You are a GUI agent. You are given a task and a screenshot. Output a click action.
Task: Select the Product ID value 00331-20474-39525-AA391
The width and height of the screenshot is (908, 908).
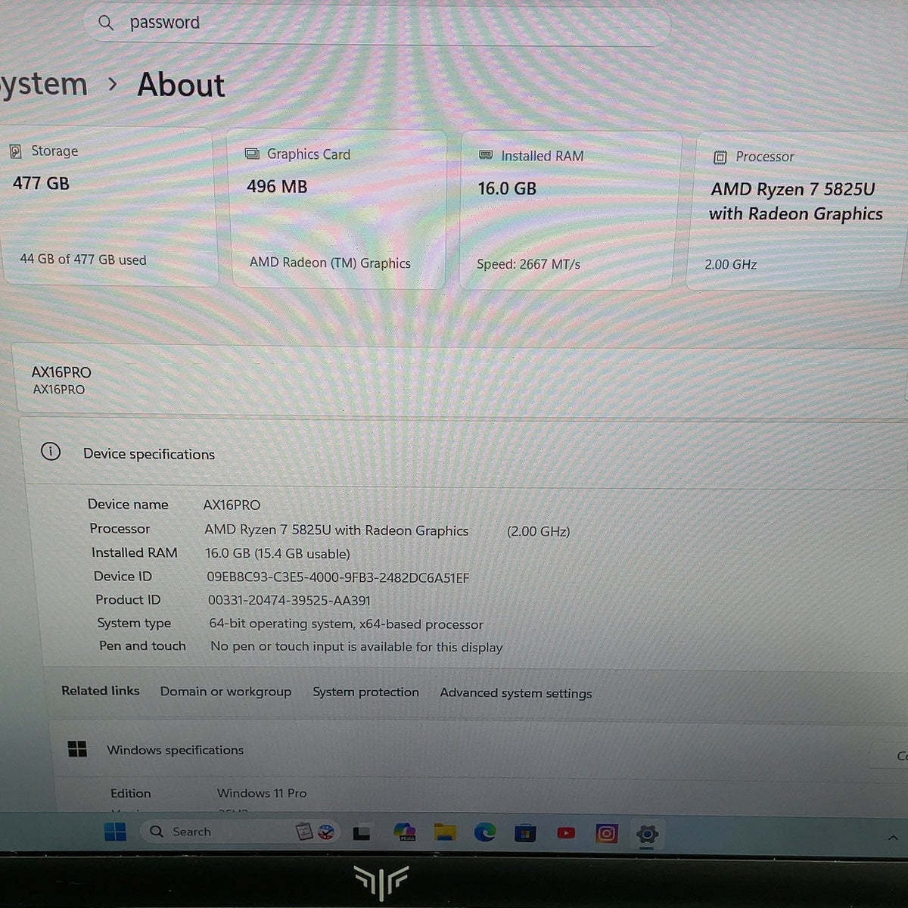[x=289, y=601]
